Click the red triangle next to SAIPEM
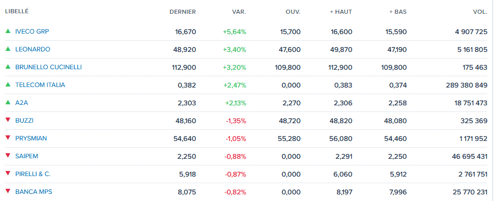 coord(8,156)
